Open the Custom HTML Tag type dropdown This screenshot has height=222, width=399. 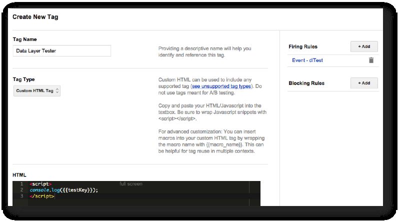pos(37,90)
